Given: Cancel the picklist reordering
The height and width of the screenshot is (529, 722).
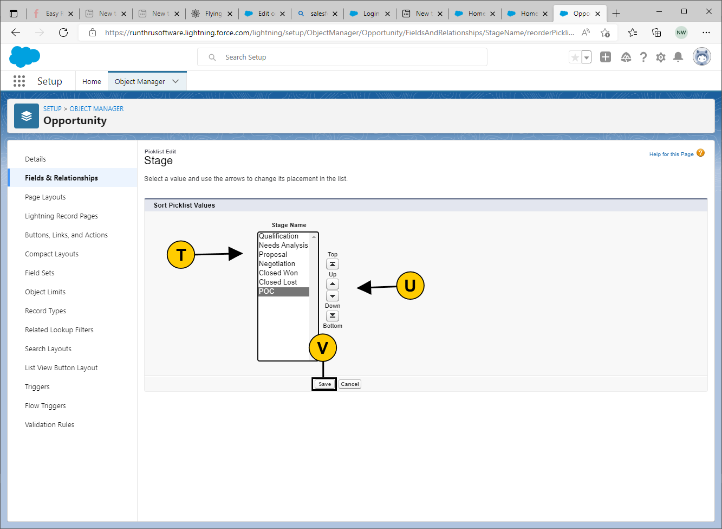Looking at the screenshot, I should pyautogui.click(x=350, y=384).
